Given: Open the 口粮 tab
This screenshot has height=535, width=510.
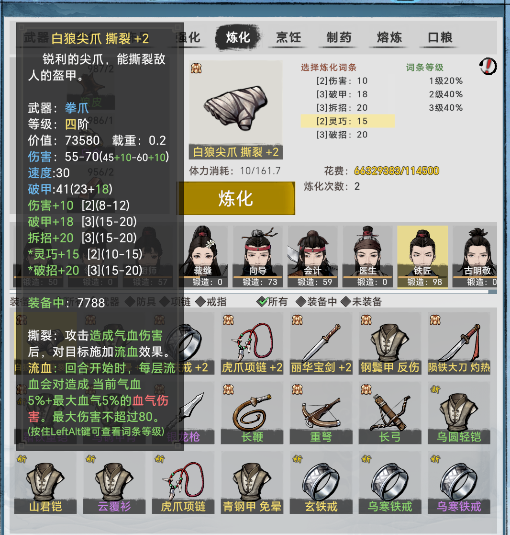Looking at the screenshot, I should pos(440,37).
